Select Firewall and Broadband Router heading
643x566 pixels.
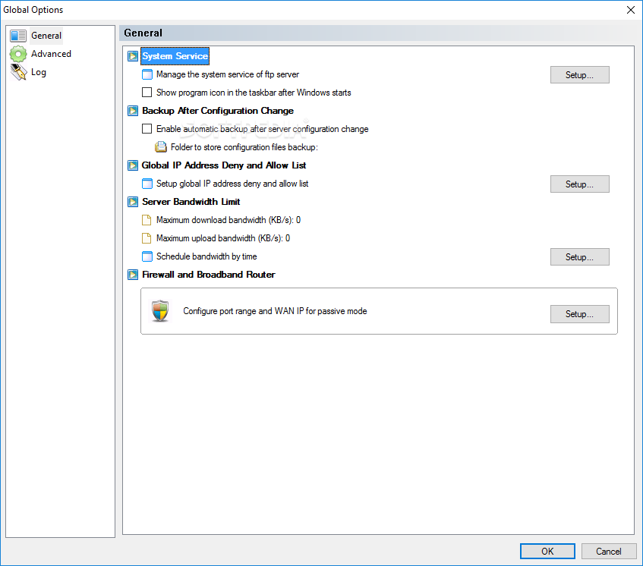click(208, 275)
